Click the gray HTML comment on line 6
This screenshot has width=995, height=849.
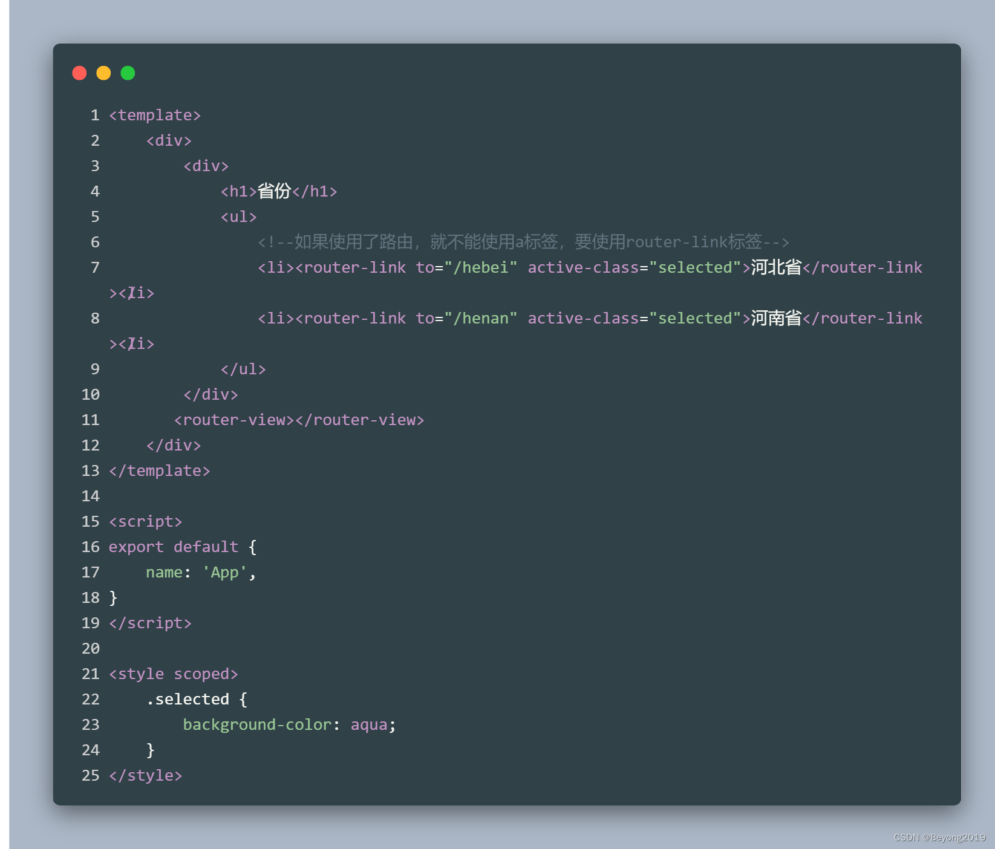coord(523,242)
